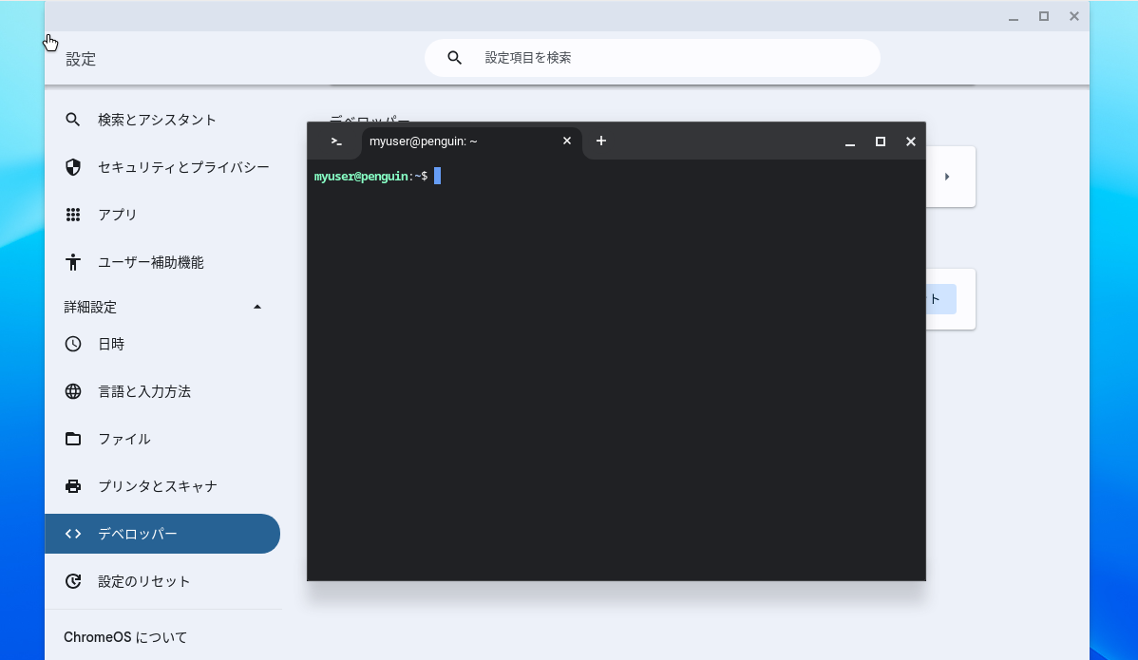This screenshot has height=660, width=1138.
Task: Select the 日時 clock icon
Action: pos(72,344)
